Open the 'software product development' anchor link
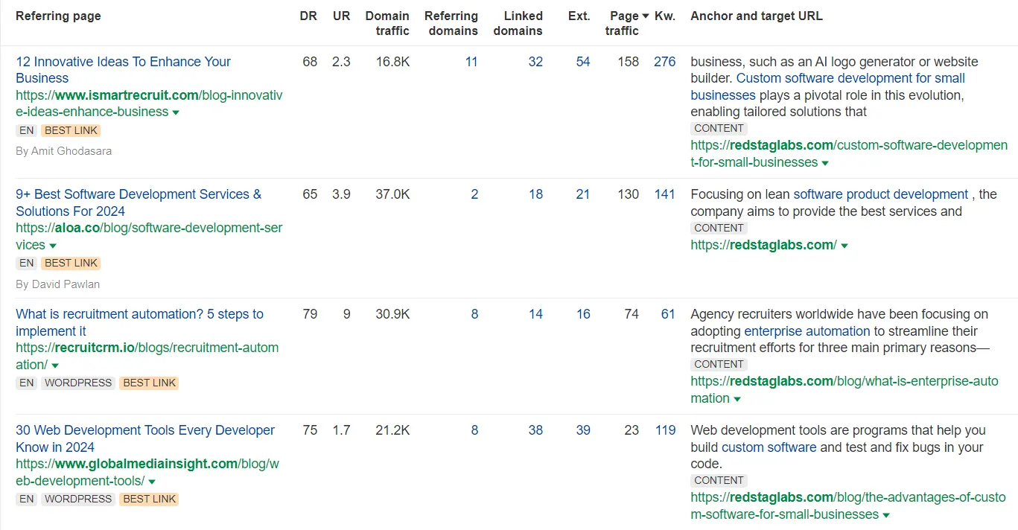Viewport: 1018px width, 530px height. pos(880,194)
